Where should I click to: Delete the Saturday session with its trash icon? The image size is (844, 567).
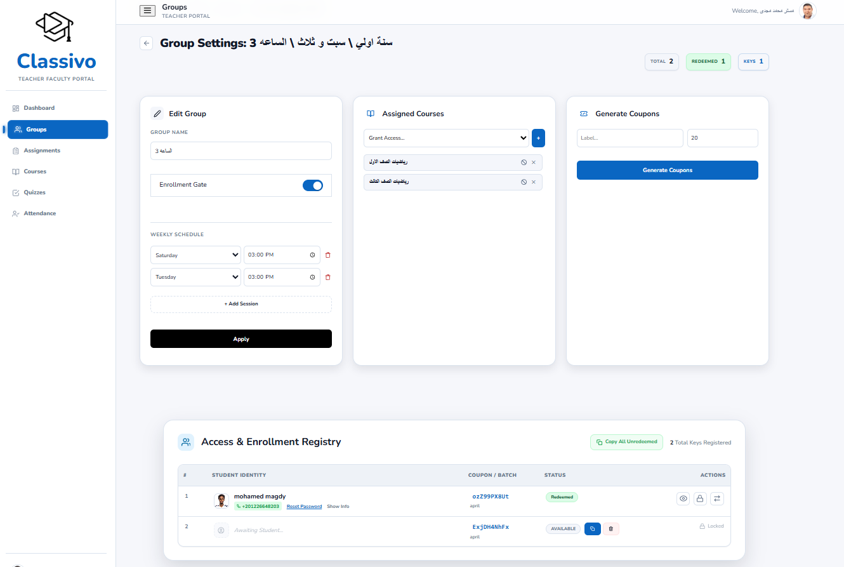[x=328, y=255]
